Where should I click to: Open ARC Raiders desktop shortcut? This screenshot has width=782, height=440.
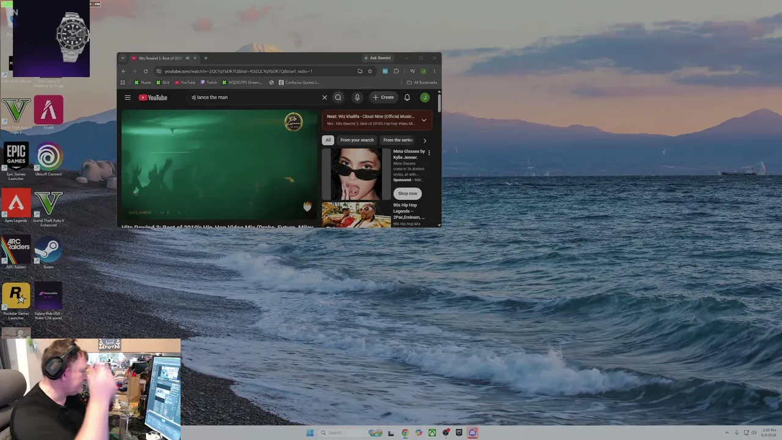click(x=16, y=252)
